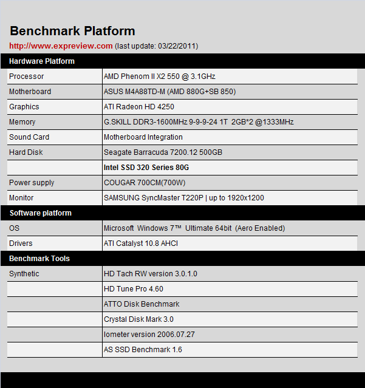Viewport: 365px width, 388px height.
Task: Select the ASUS M4A88TD-M motherboard cell
Action: click(169, 92)
